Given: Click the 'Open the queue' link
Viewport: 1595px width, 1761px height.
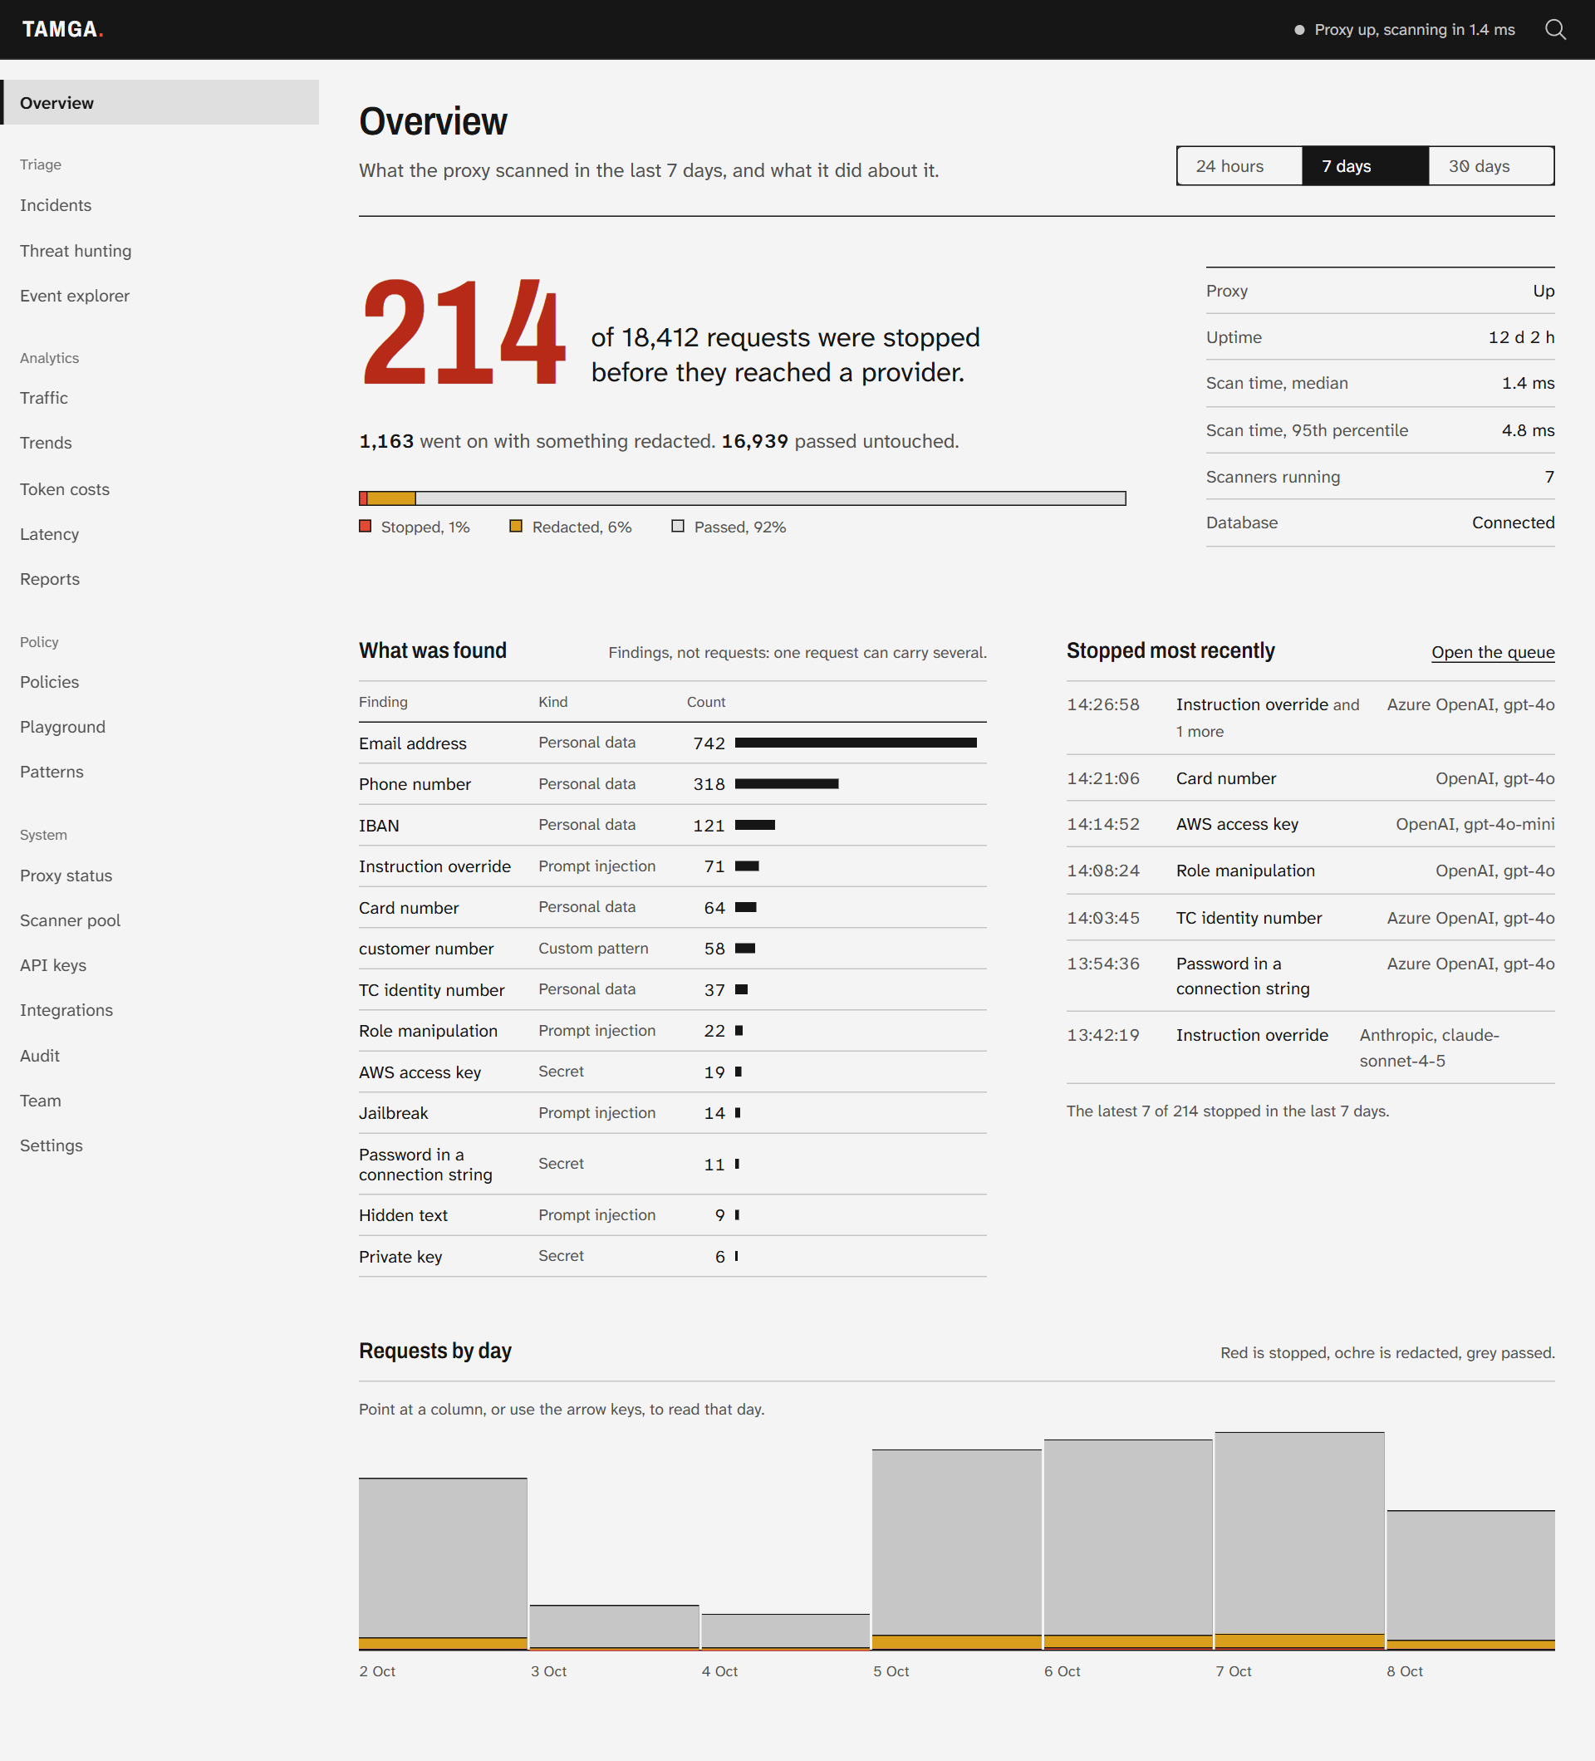Looking at the screenshot, I should [x=1492, y=653].
